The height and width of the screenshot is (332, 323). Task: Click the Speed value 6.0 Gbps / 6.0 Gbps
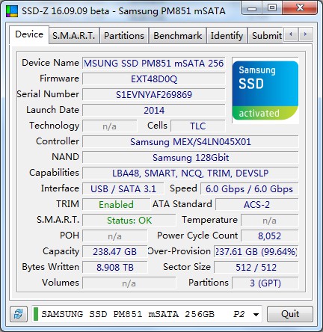tap(250, 189)
